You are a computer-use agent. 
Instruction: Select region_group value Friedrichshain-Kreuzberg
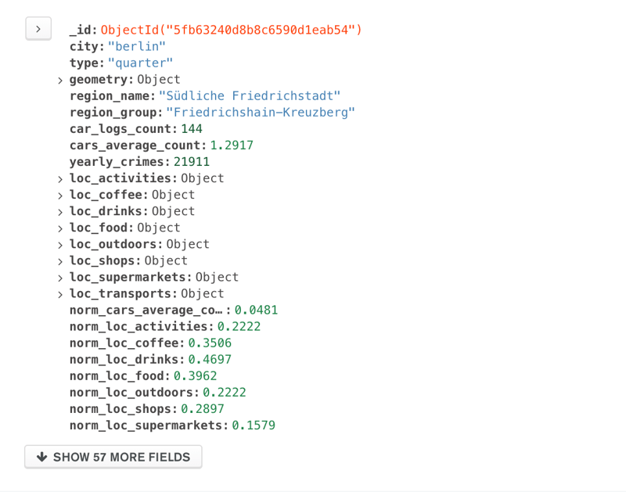261,112
